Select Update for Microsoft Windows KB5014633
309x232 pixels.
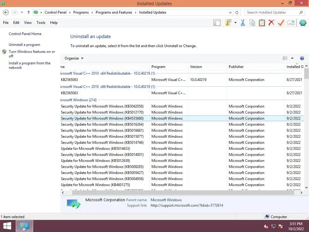coord(182,149)
